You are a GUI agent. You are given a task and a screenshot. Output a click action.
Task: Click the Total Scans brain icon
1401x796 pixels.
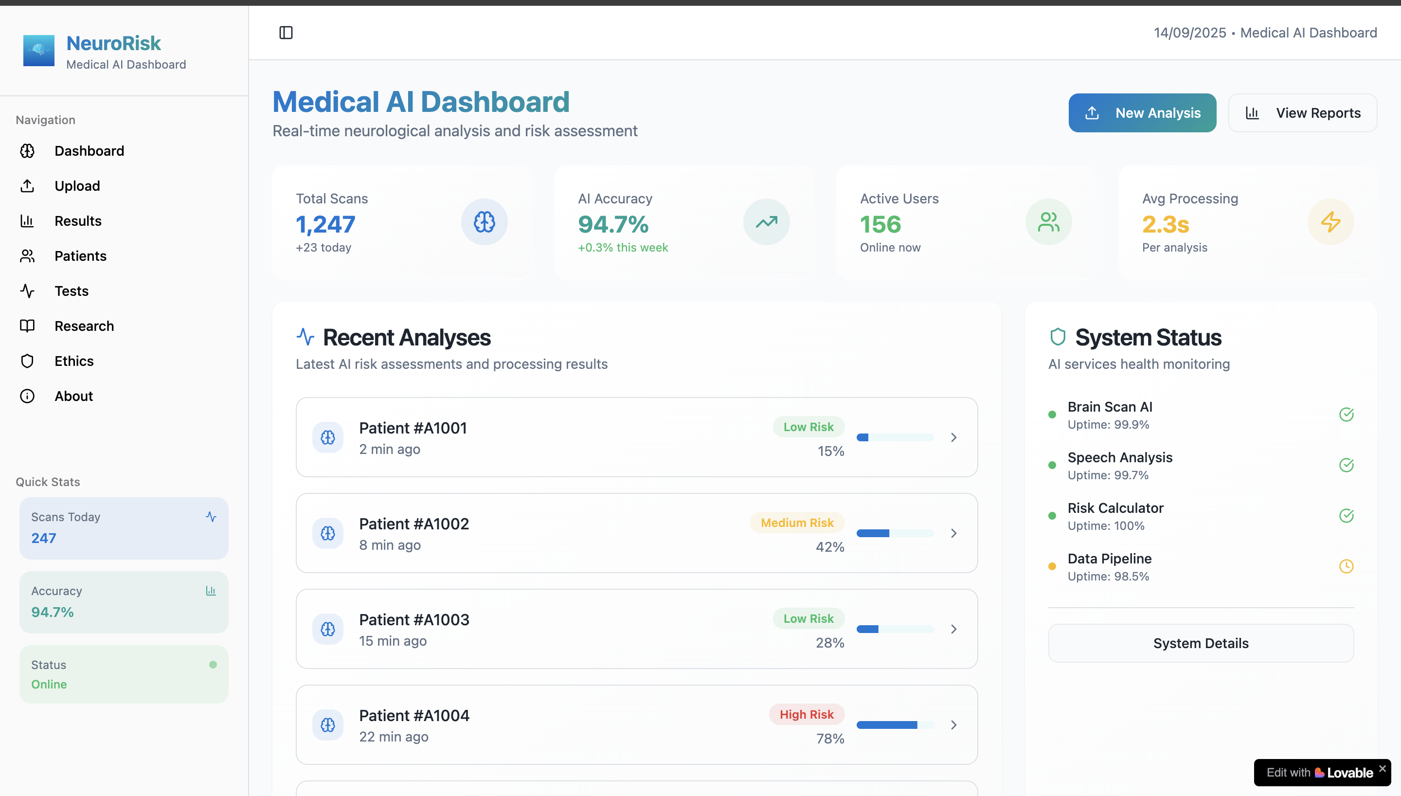coord(484,222)
